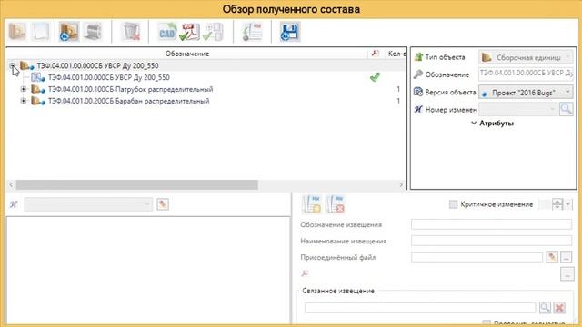Click the Кол-во column header
The height and width of the screenshot is (327, 582).
[x=396, y=54]
